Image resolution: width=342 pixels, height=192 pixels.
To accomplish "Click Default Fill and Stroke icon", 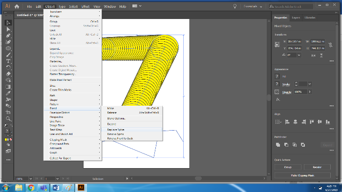I will (6, 125).
